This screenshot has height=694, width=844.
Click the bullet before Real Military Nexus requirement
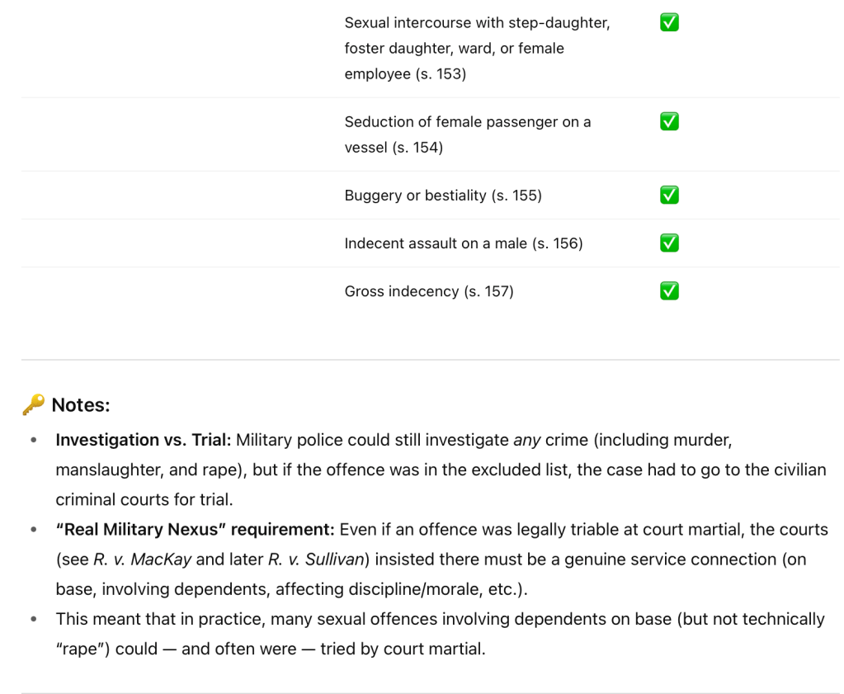33,530
